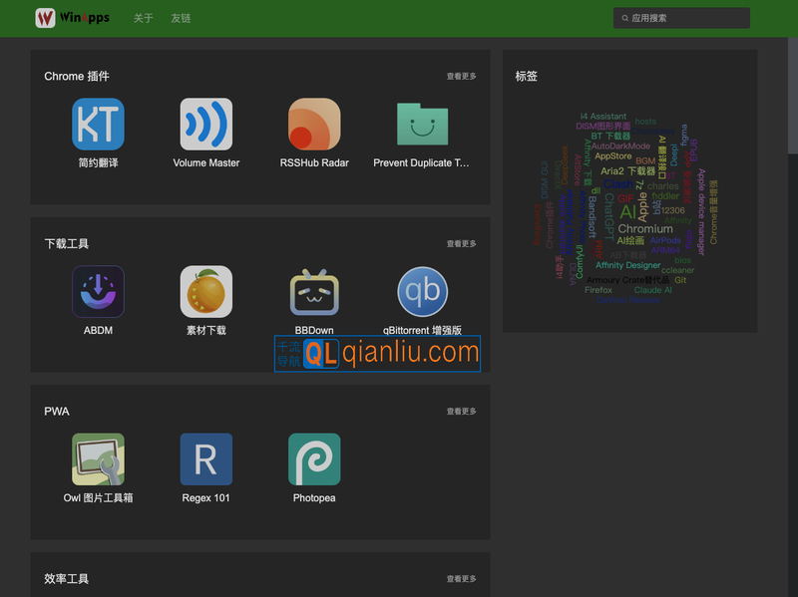Screen dimensions: 798x597
Task: Click the Affinity Designer tag
Action: click(x=627, y=265)
